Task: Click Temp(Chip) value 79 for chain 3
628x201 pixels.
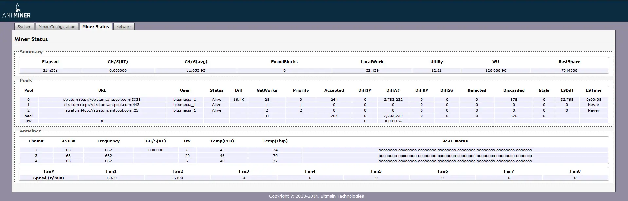Action: click(275, 156)
